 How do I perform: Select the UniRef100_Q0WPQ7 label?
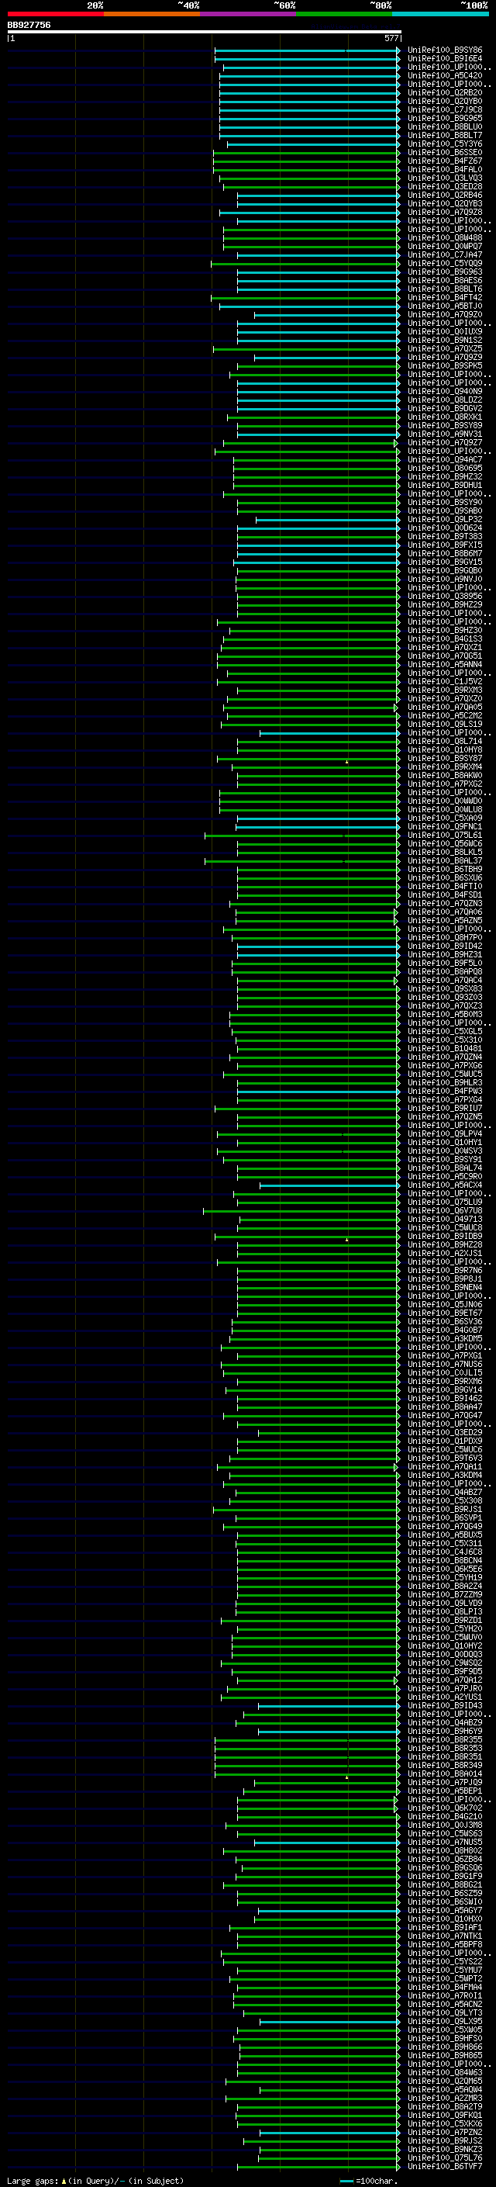click(445, 246)
